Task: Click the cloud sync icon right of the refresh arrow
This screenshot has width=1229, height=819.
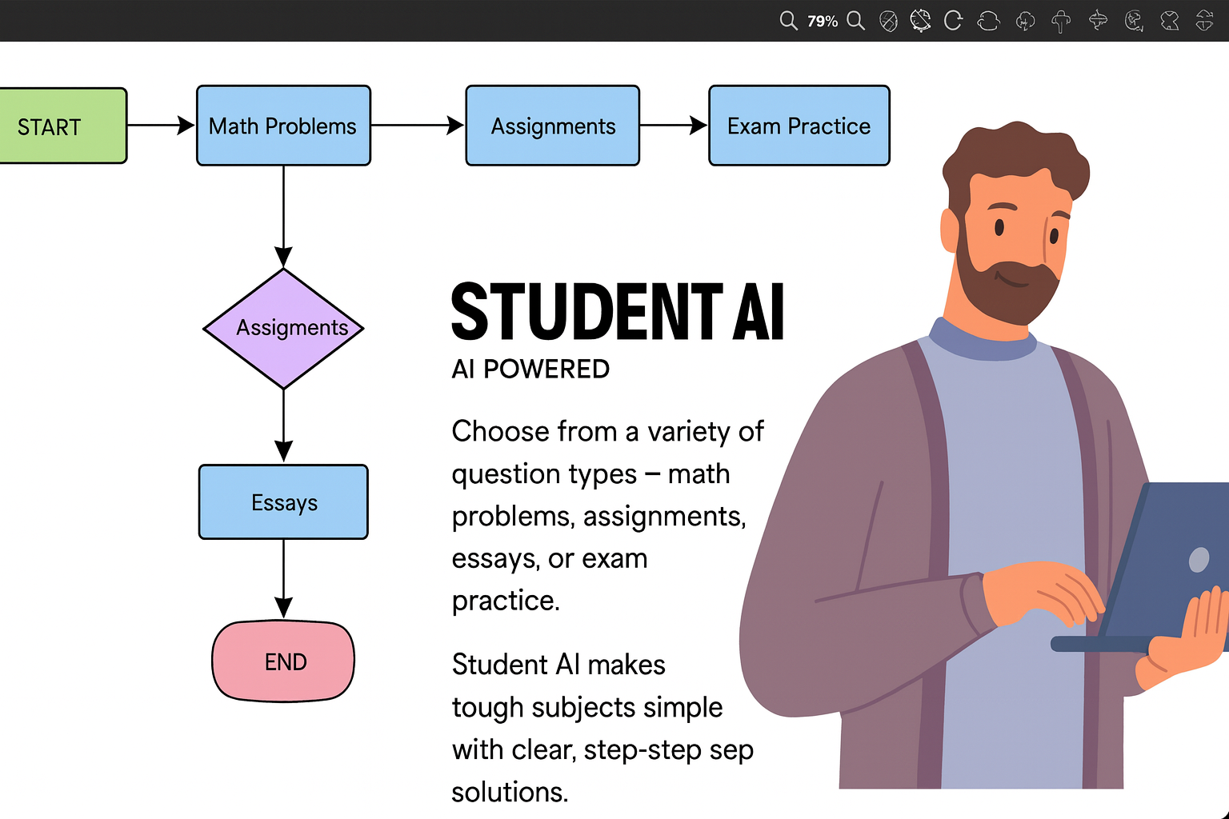Action: [x=988, y=22]
